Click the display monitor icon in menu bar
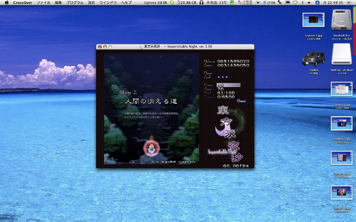 [x=287, y=3]
